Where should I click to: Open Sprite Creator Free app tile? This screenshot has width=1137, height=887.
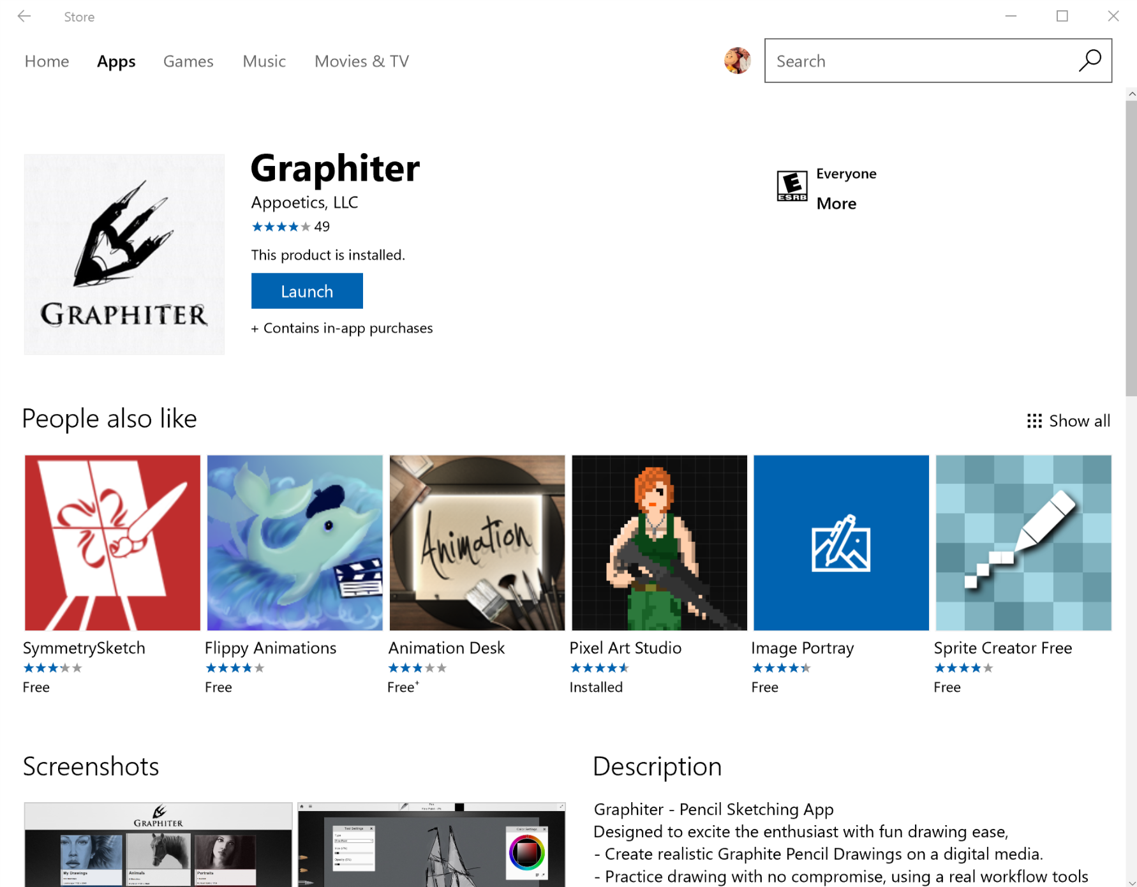[1023, 542]
